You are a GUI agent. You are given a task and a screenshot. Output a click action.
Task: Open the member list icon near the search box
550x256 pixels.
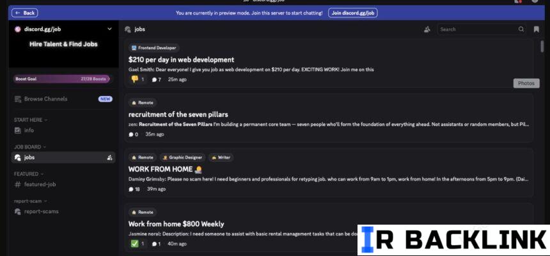click(427, 29)
